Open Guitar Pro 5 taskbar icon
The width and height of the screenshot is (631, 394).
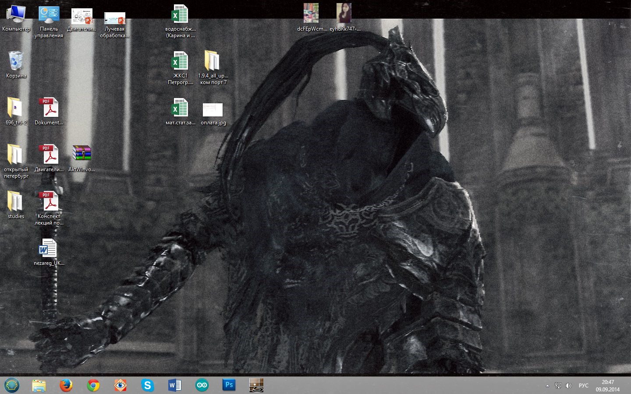[256, 385]
